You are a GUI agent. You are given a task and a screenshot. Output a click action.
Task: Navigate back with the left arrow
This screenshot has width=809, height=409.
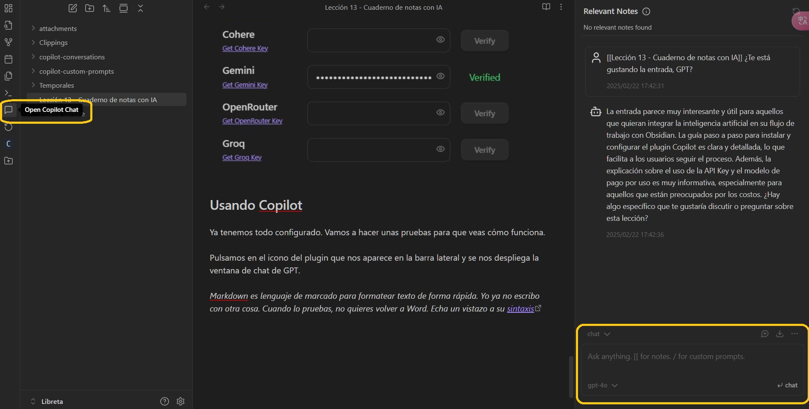tap(207, 7)
